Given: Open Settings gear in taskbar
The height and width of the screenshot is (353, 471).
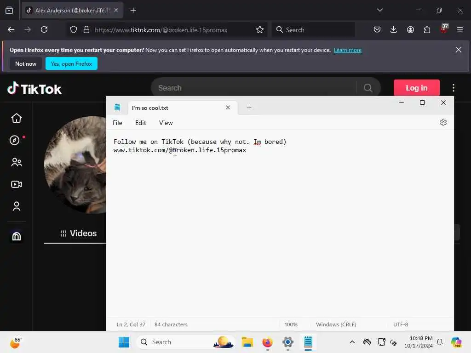Looking at the screenshot, I should point(288,342).
